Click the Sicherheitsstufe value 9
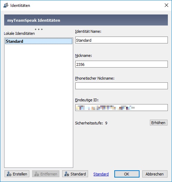 point(106,123)
